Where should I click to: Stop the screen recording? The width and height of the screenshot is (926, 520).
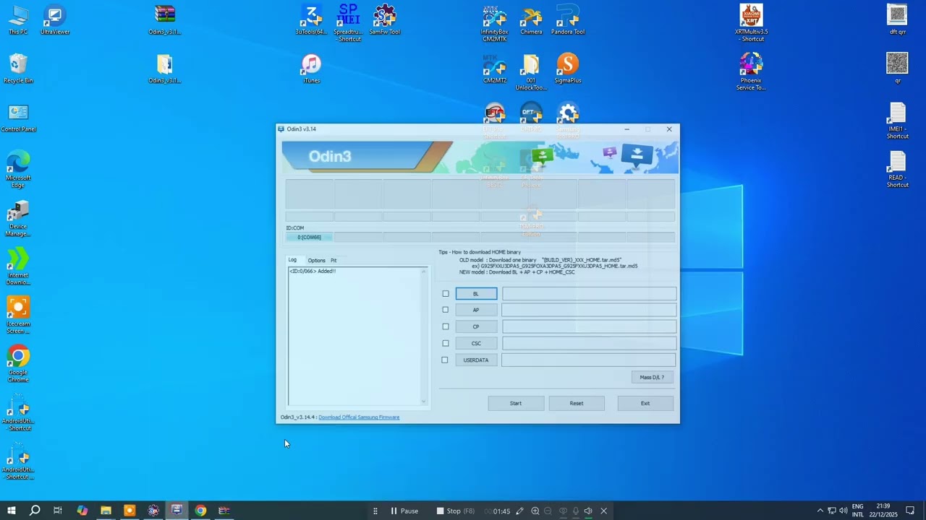(455, 511)
